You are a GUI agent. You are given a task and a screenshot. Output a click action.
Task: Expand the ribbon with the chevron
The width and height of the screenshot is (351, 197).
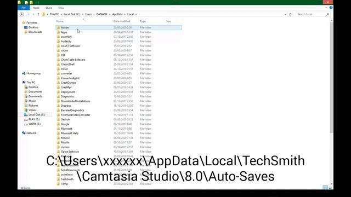[326, 8]
